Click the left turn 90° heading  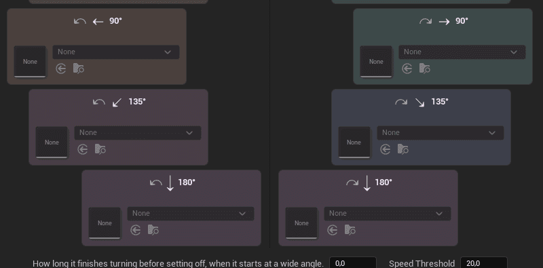[98, 21]
